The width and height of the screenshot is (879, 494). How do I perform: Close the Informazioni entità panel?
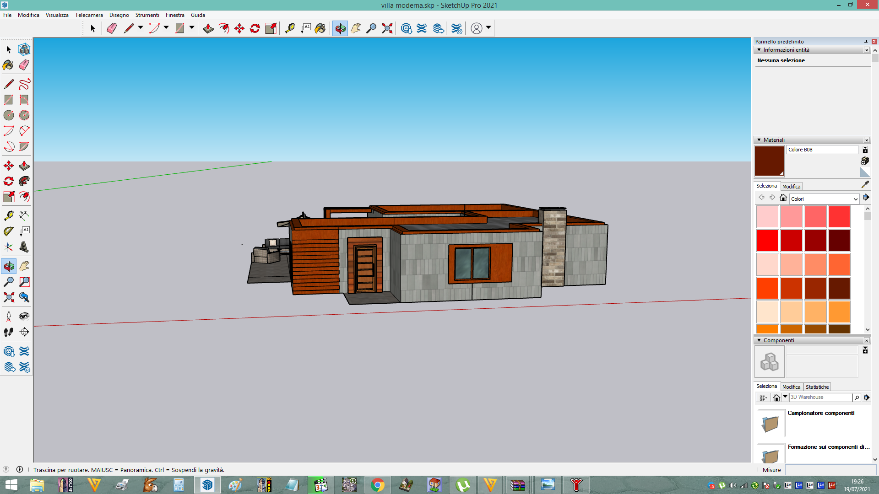coord(867,50)
